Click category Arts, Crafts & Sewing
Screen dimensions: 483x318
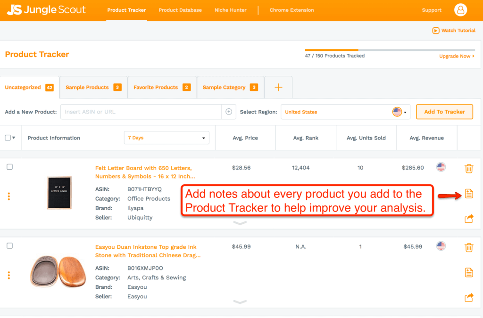[157, 277]
